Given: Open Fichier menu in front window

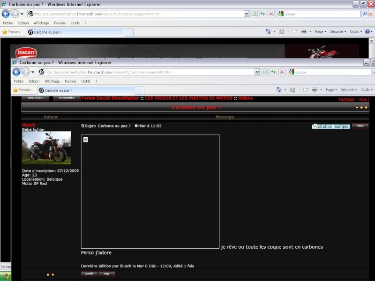Looking at the screenshot, I should coord(19,81).
